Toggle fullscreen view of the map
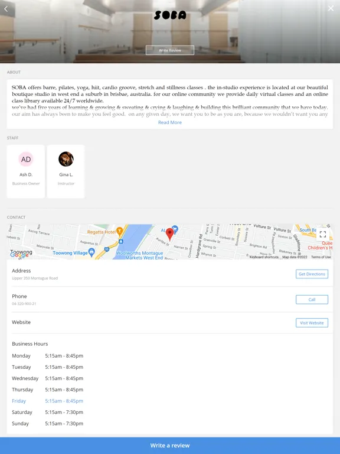340x454 pixels. point(323,234)
